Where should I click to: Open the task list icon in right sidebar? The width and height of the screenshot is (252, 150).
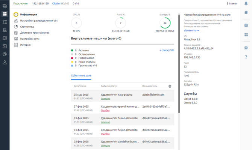246,25
